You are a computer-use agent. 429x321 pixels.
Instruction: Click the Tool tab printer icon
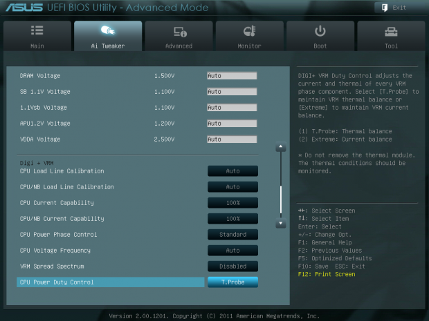(x=391, y=32)
